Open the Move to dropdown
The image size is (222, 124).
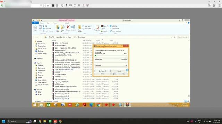click(58, 29)
